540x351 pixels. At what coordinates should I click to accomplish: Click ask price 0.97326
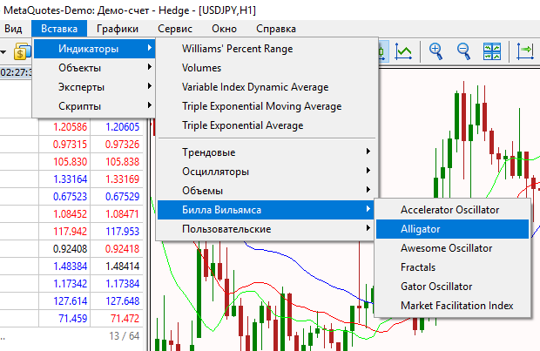pos(122,145)
